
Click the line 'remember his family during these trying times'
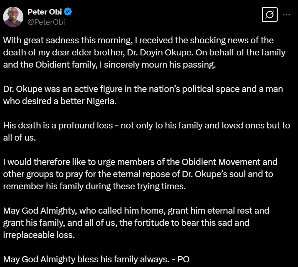pos(95,186)
